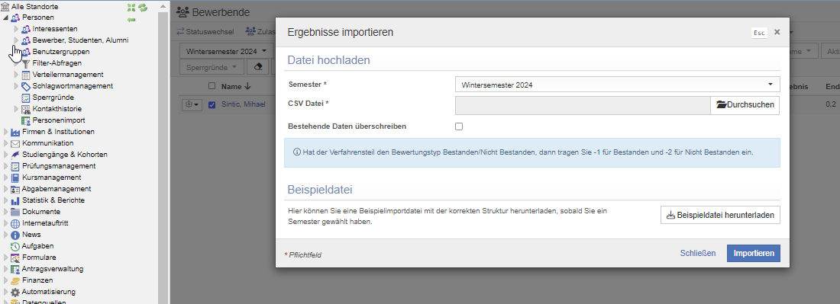
Task: Click the eraser icon in filter bar
Action: [x=259, y=67]
